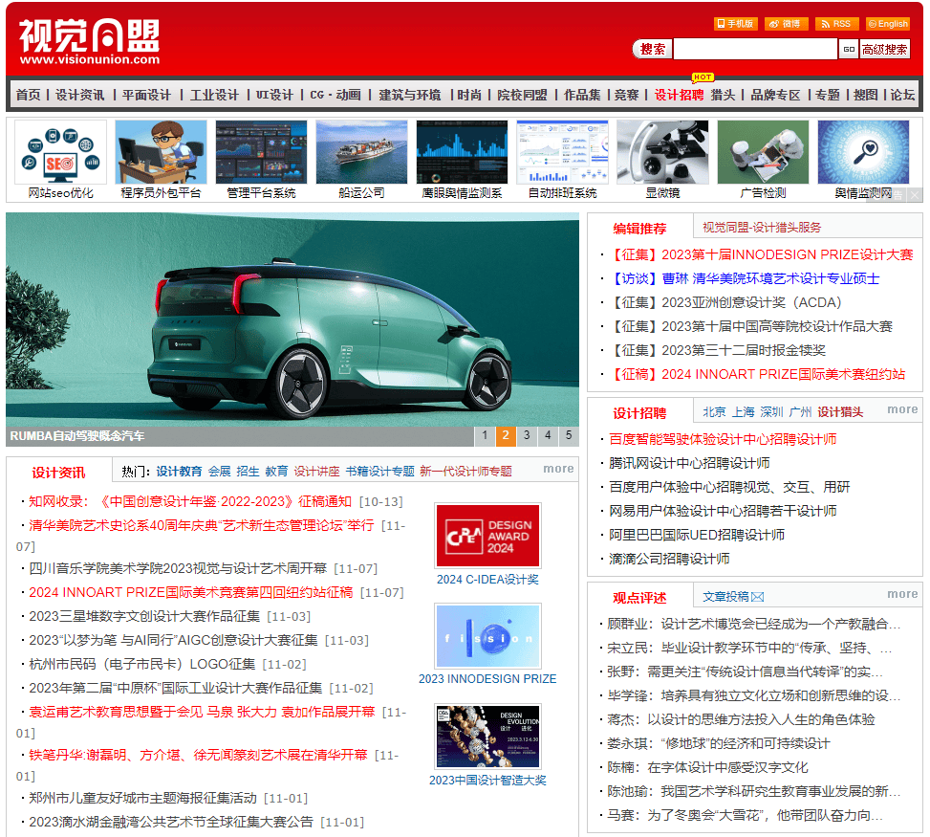This screenshot has height=837, width=930.
Task: Open the 显微镜 microscope ad thumbnail
Action: point(662,152)
